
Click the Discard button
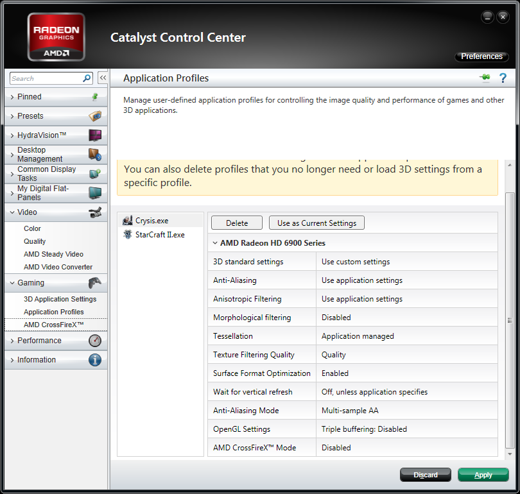tap(426, 475)
